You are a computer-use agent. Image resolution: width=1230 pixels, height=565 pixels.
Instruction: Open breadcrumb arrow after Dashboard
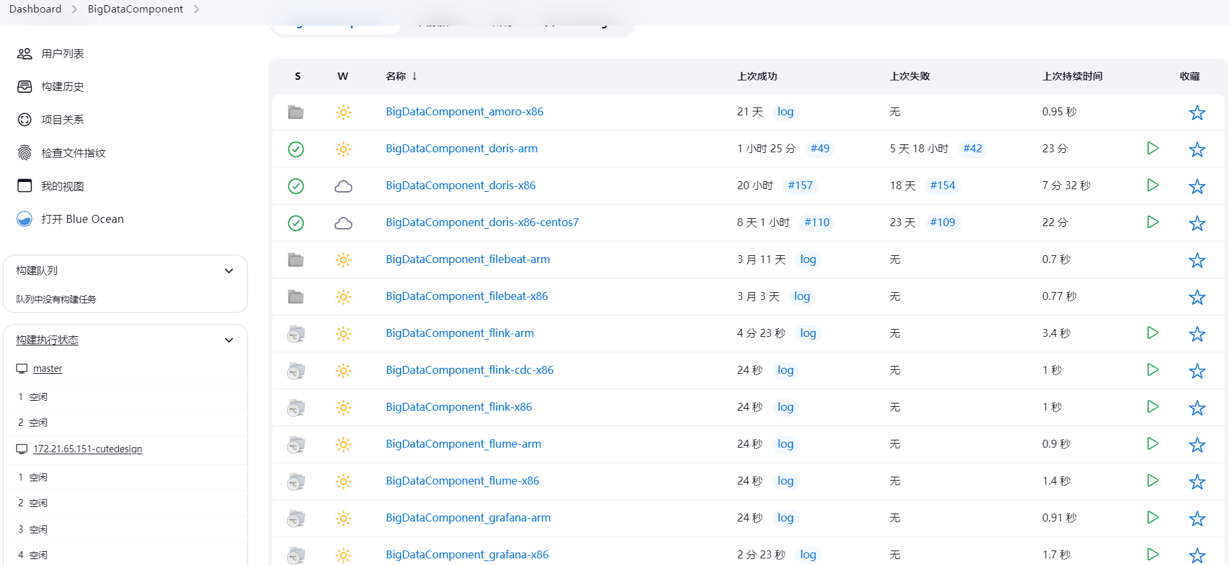[75, 9]
